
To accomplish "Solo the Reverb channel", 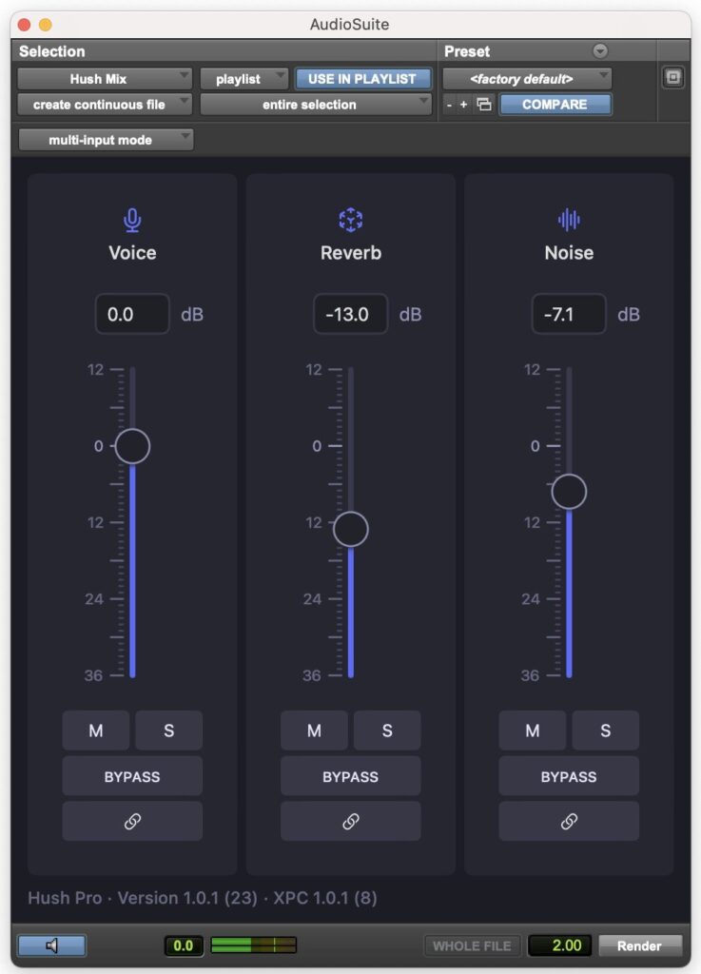I will tap(387, 730).
